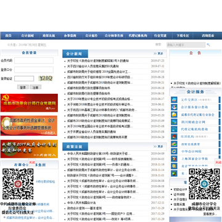This screenshot has width=222, height=222.
Task: Open 成都市代理记账行业协会 link
Action: (x=197, y=115)
